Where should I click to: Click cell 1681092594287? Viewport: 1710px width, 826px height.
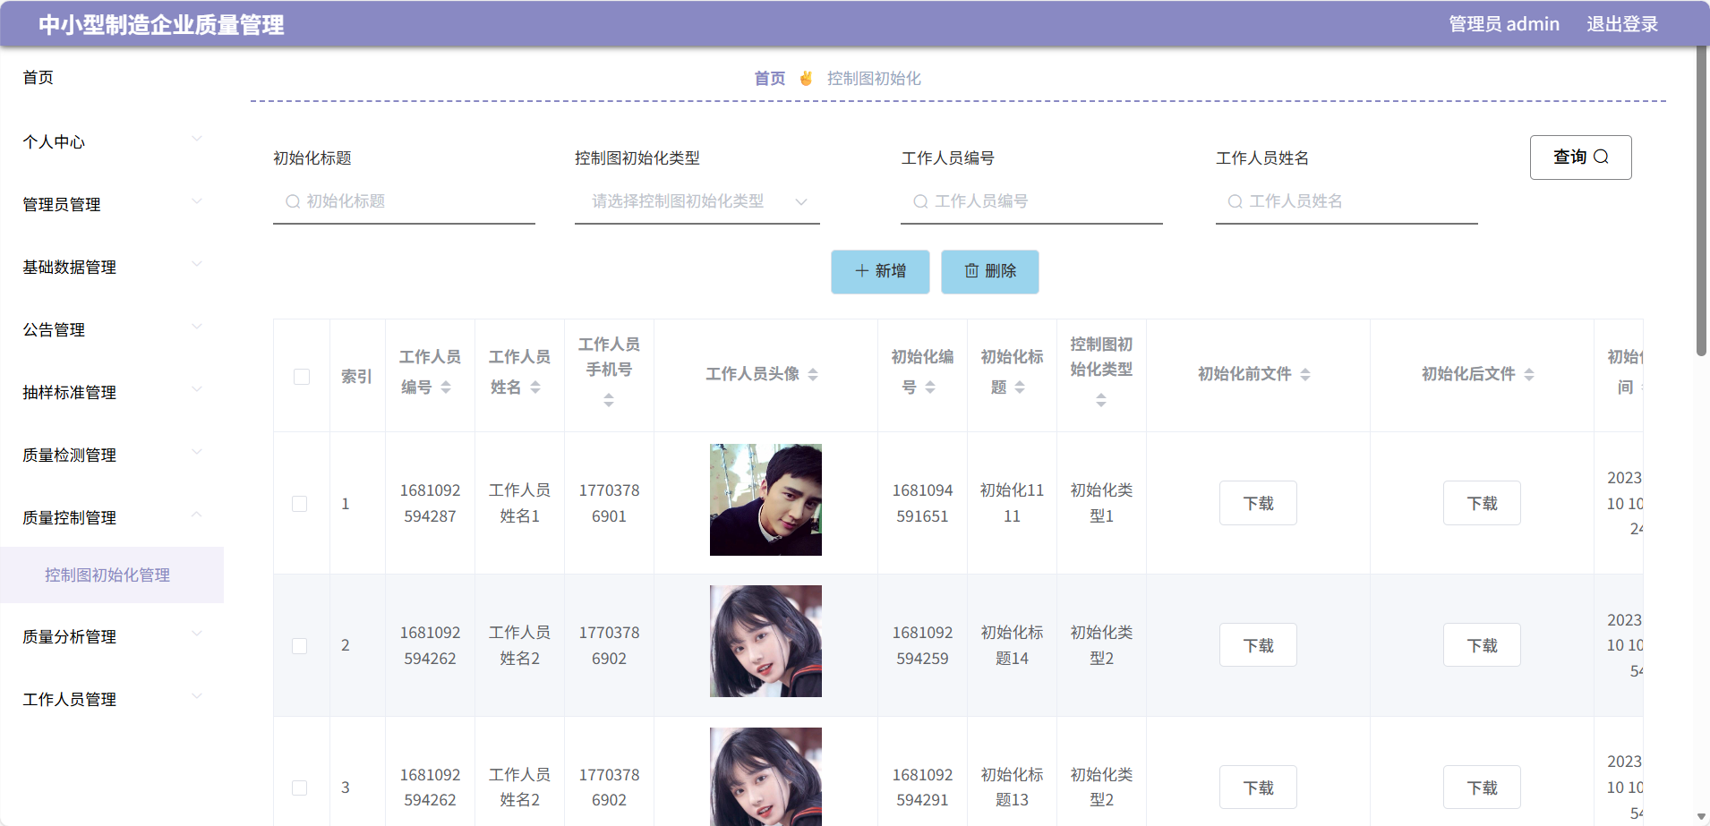430,503
